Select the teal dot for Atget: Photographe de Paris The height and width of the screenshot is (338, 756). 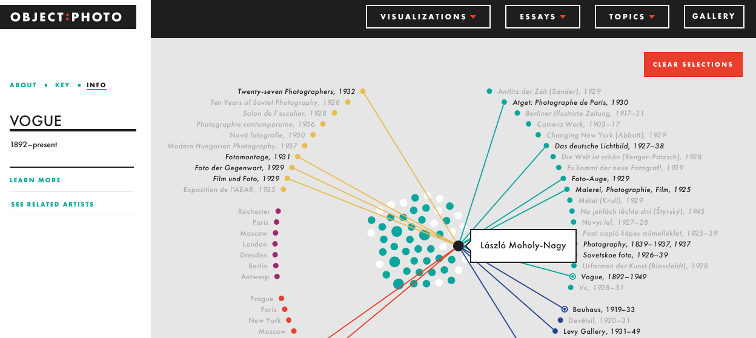click(x=504, y=102)
